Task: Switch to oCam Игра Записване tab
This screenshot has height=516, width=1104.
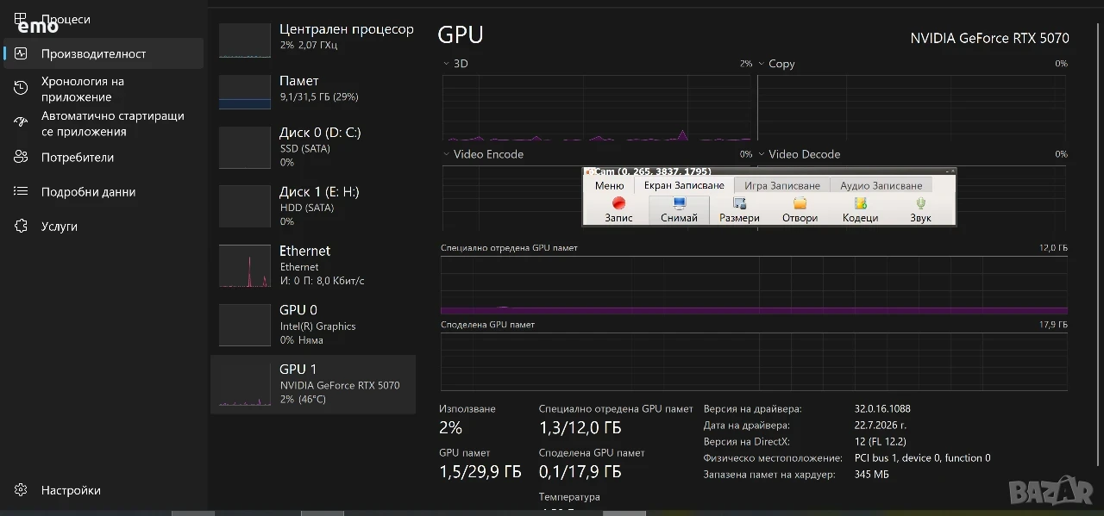Action: click(782, 185)
